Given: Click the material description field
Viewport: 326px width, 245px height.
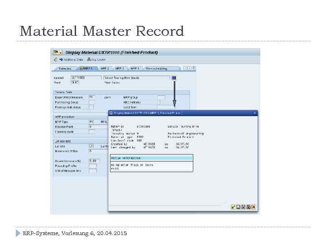Looking at the screenshot, I should [136, 78].
